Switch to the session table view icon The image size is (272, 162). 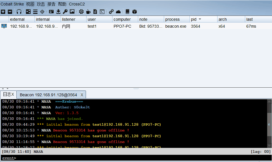click(x=35, y=12)
